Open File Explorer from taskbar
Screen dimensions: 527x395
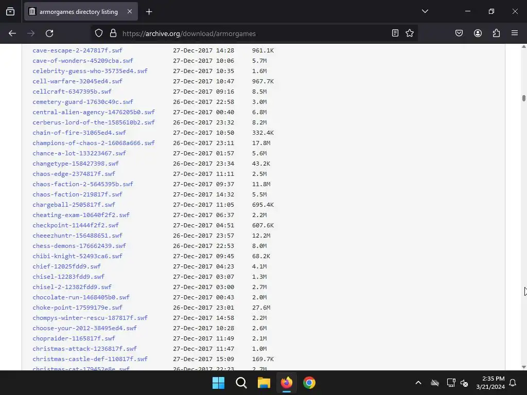tap(264, 383)
